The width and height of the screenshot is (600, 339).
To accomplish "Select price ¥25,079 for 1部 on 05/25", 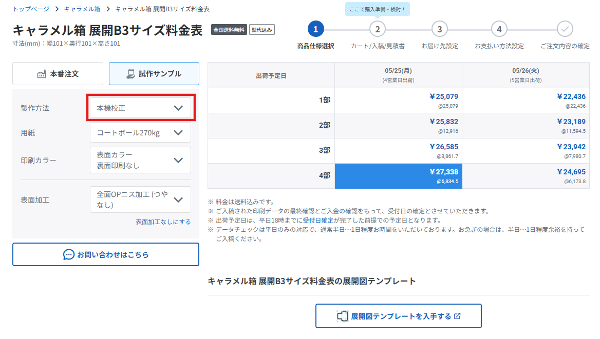I will [x=398, y=101].
